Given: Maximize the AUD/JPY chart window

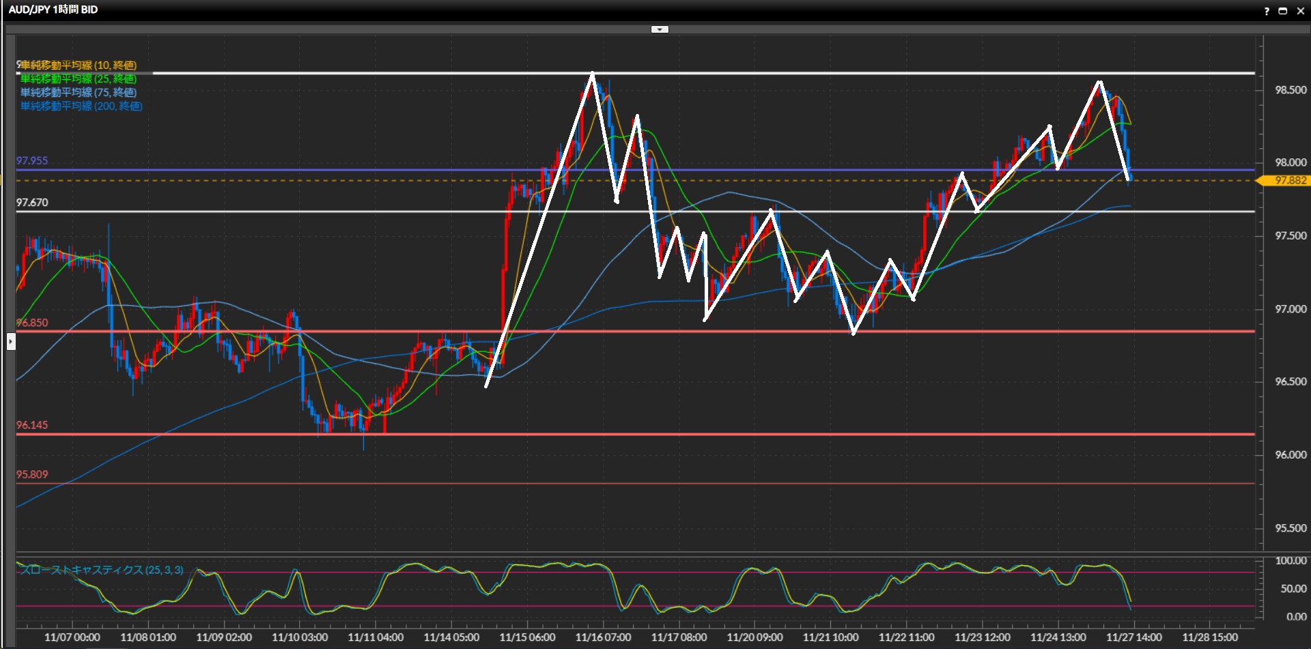Looking at the screenshot, I should pos(1283,11).
